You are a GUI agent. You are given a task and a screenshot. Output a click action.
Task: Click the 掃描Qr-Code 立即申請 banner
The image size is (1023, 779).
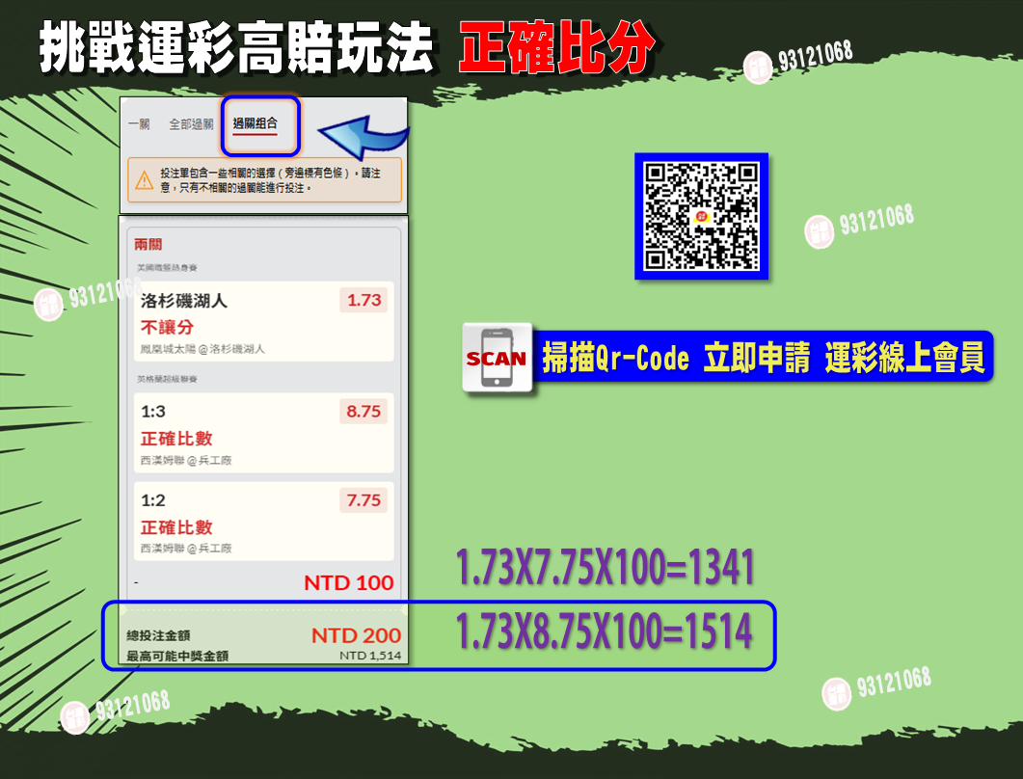763,359
